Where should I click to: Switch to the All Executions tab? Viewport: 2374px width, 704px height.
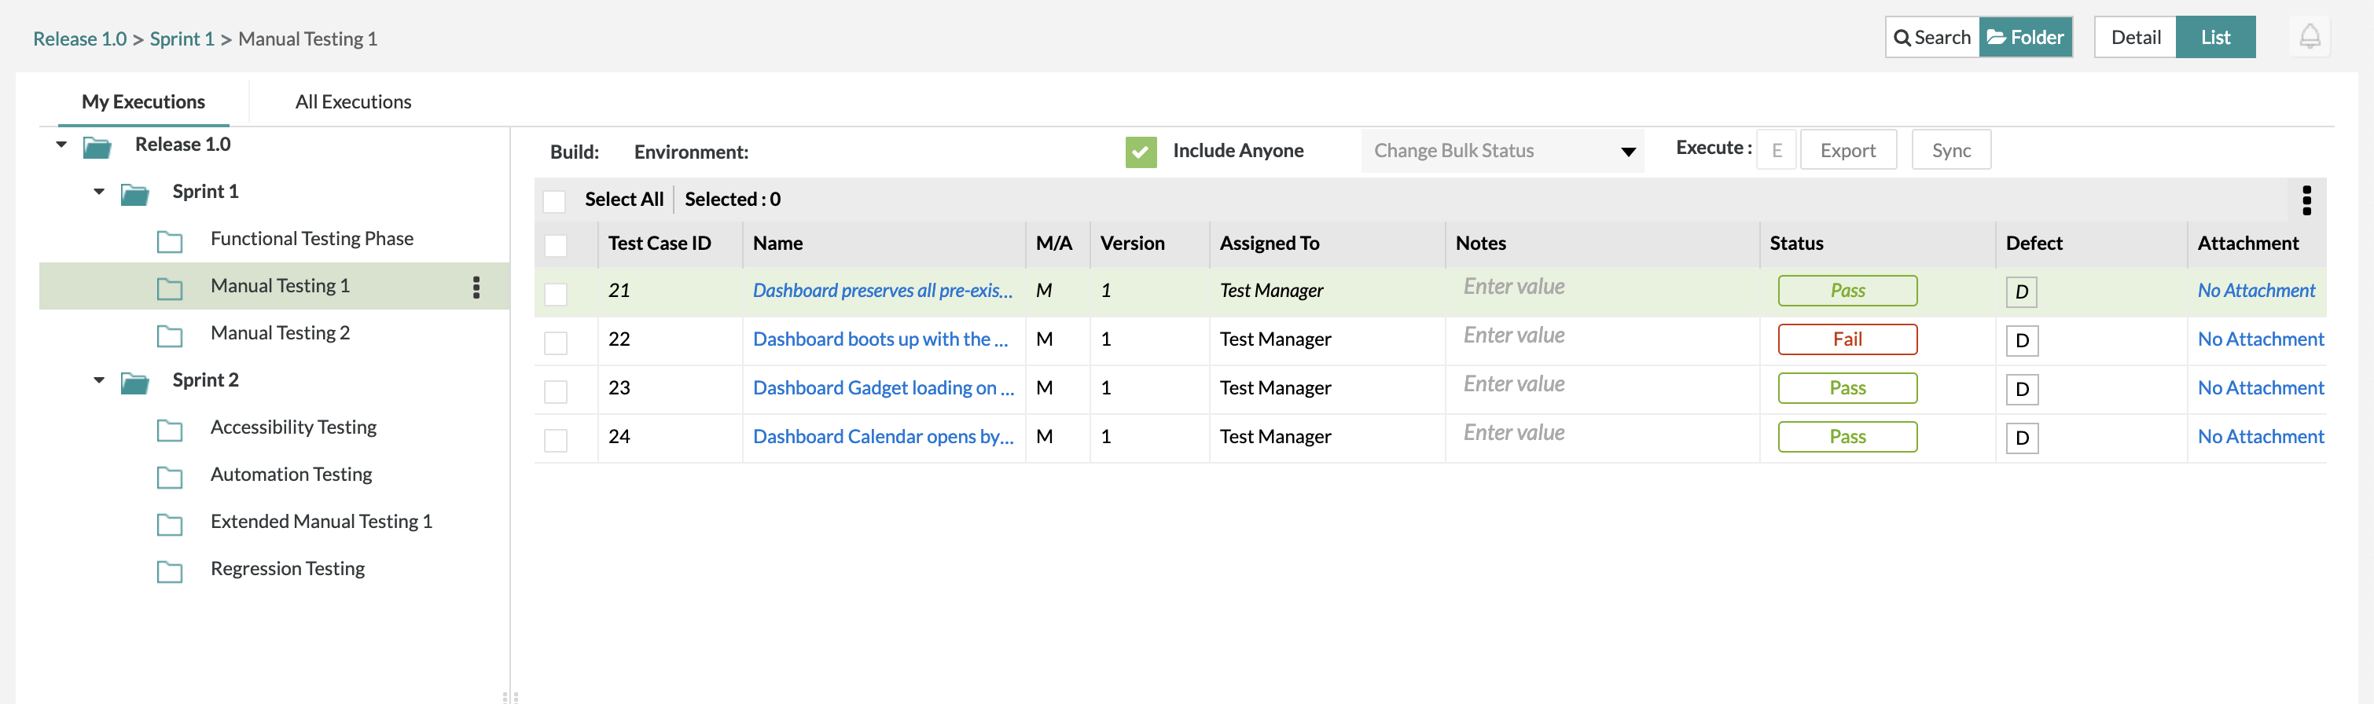(x=353, y=102)
